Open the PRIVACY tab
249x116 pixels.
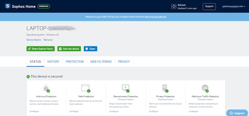[x=124, y=62]
